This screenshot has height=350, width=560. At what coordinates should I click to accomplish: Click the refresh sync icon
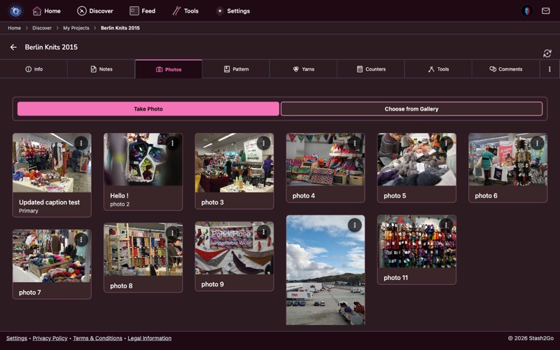coord(547,53)
